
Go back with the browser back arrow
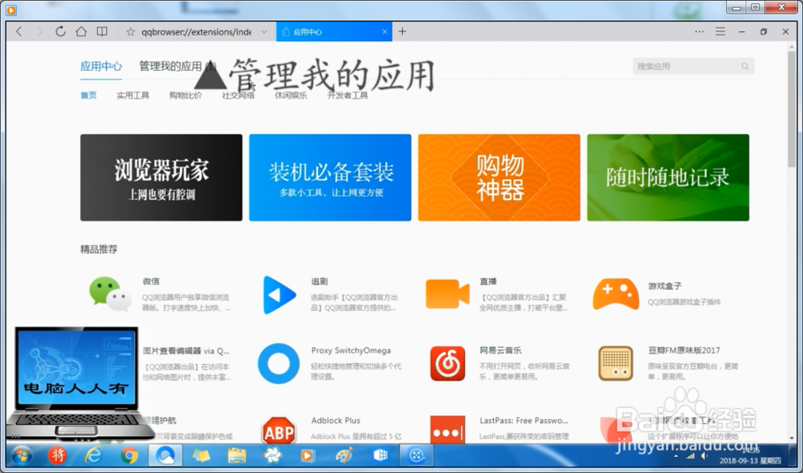coord(19,32)
